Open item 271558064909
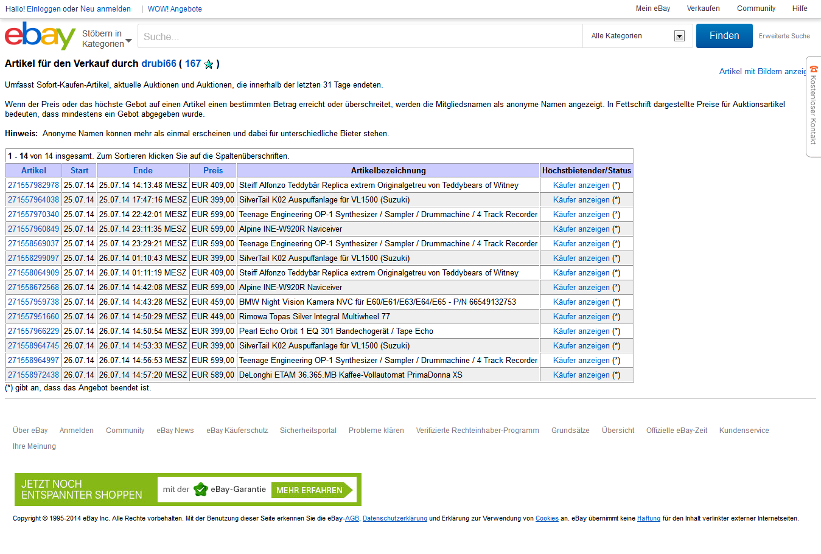Screen dimensions: 821x554 [33, 272]
